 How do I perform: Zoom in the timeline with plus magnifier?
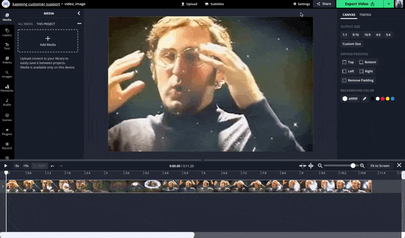point(362,166)
